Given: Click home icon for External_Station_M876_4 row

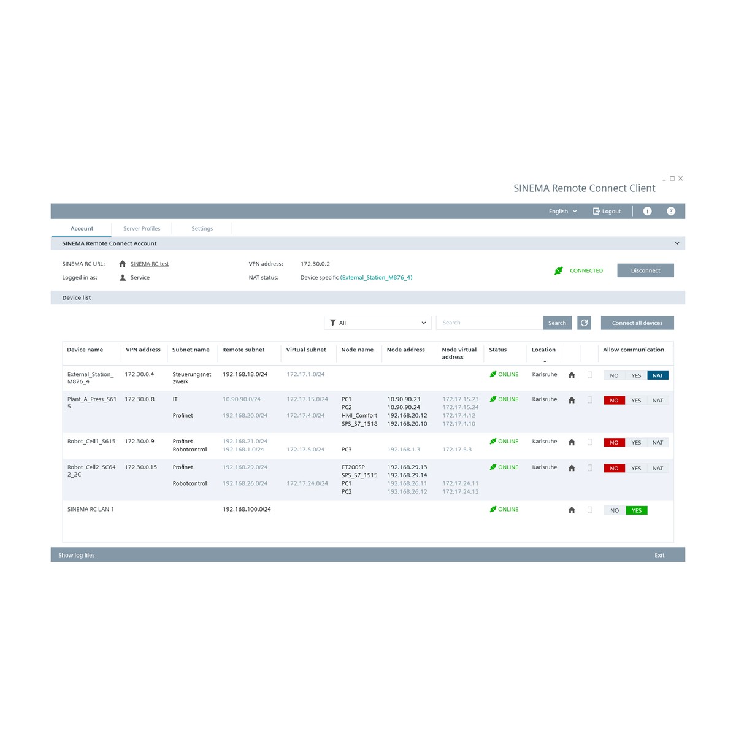Looking at the screenshot, I should point(572,375).
